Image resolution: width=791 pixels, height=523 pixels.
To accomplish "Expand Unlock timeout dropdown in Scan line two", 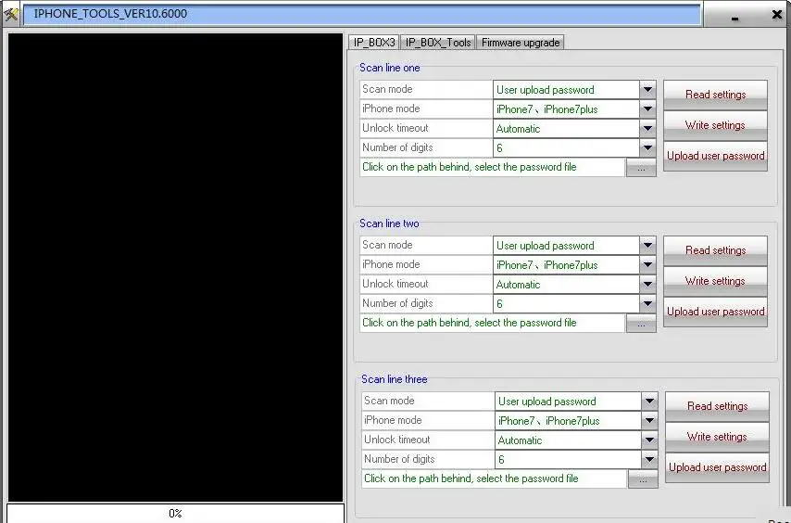I will (647, 285).
